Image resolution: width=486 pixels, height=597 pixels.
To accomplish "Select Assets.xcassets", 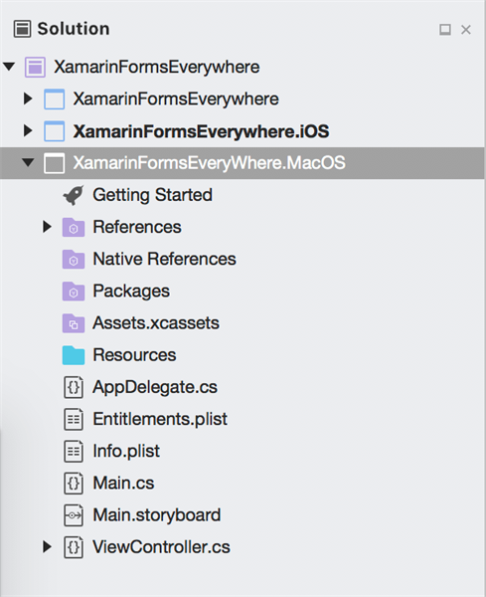I will pos(156,323).
